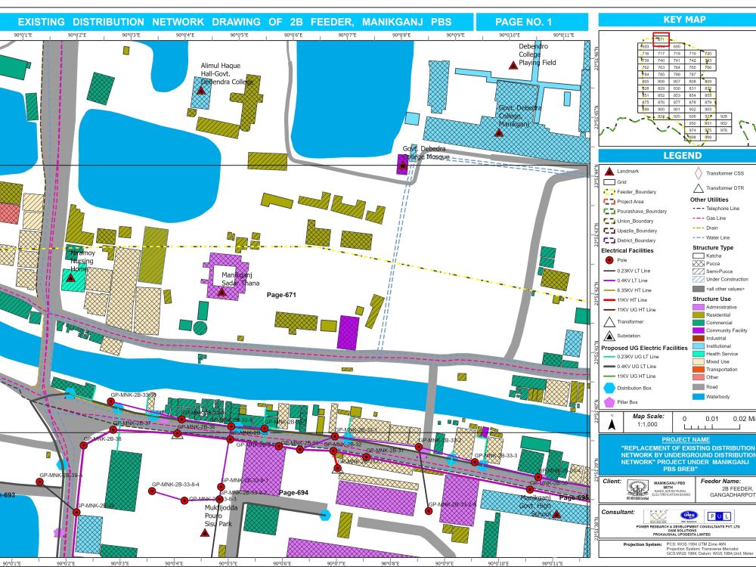The width and height of the screenshot is (756, 567).
Task: Click the Pole symbol under Electrical Facilities
Action: pyautogui.click(x=609, y=261)
